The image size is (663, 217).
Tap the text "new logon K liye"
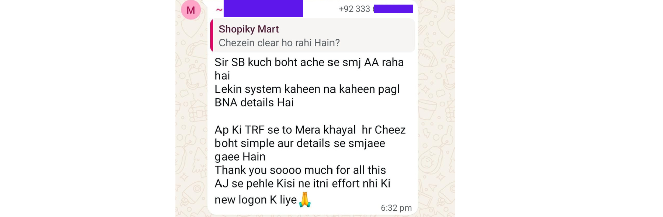[256, 199]
